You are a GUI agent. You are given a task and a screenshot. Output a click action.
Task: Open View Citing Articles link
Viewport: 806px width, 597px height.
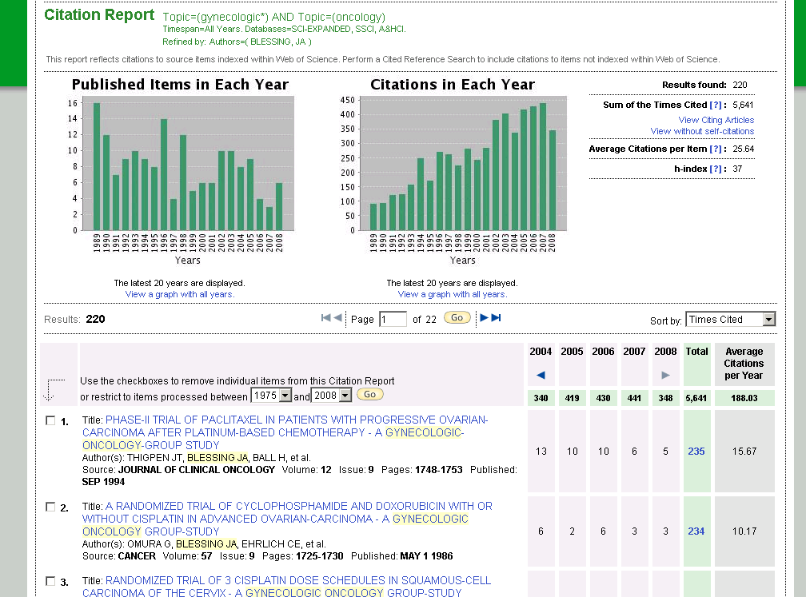coord(716,120)
